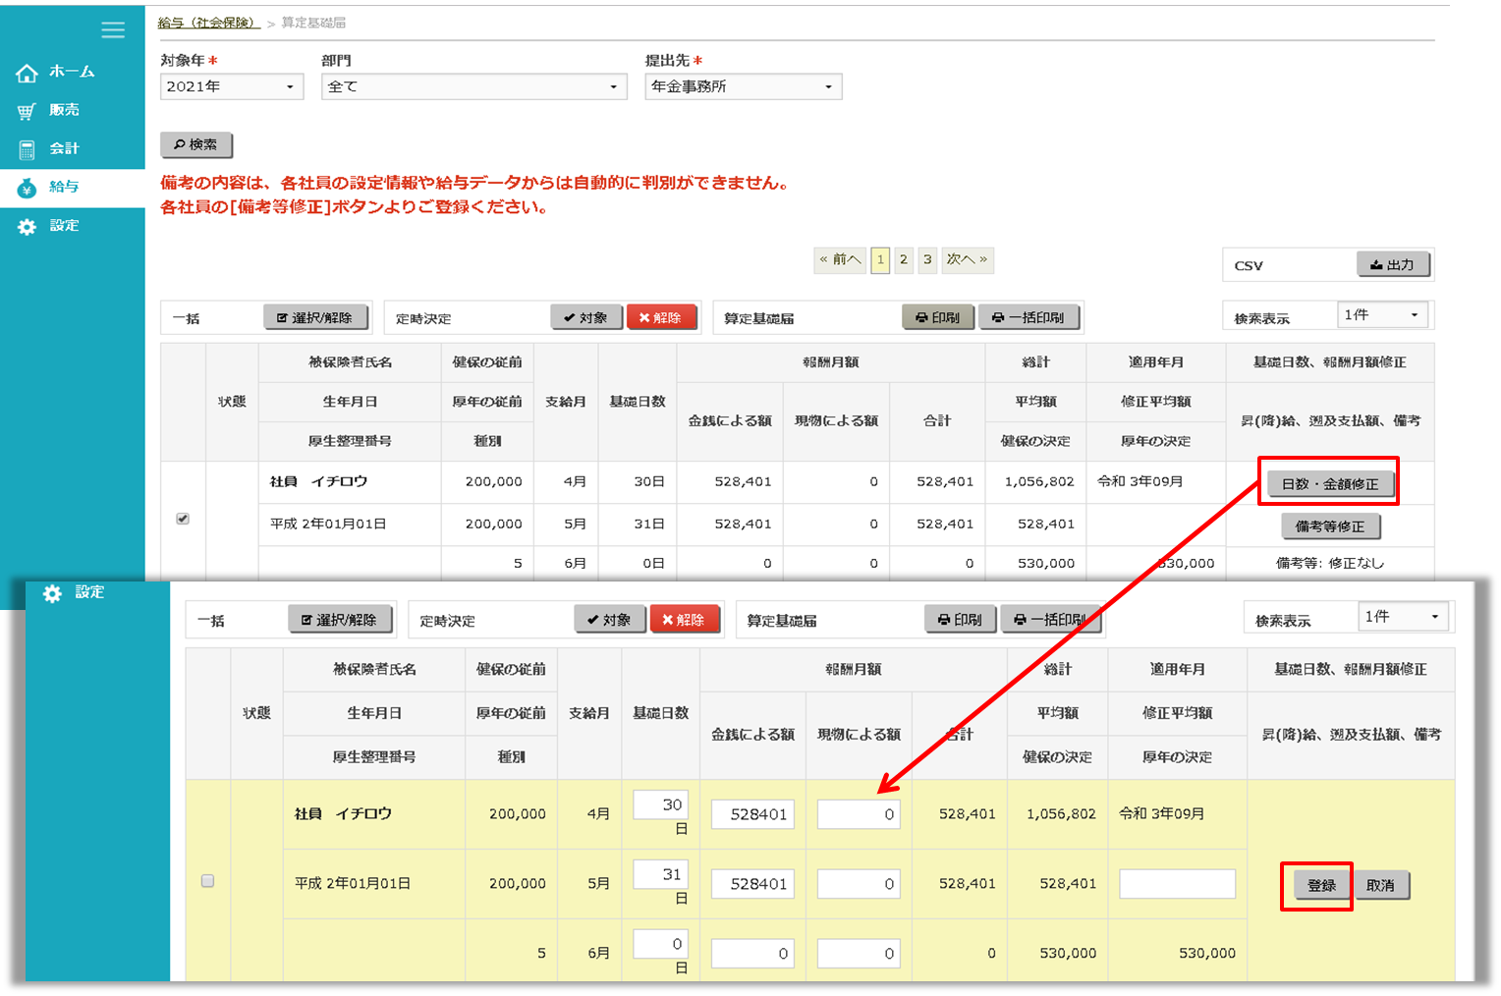Go to page 2 in pagination

click(x=904, y=259)
